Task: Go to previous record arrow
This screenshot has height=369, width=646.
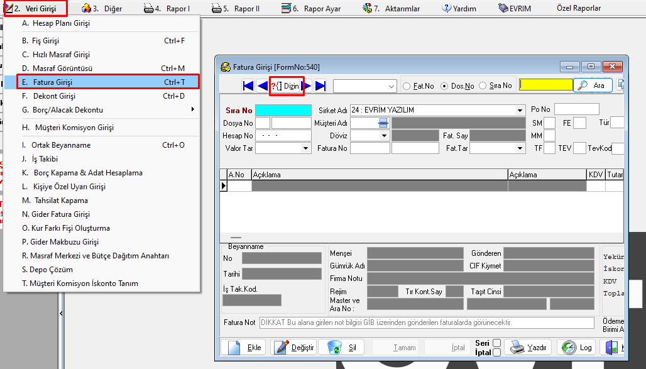Action: pos(263,85)
